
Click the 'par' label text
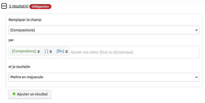(11, 40)
